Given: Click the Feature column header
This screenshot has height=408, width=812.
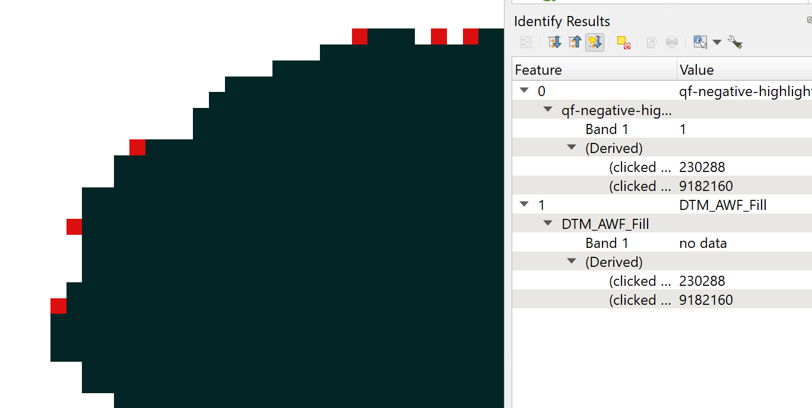Looking at the screenshot, I should [x=538, y=69].
